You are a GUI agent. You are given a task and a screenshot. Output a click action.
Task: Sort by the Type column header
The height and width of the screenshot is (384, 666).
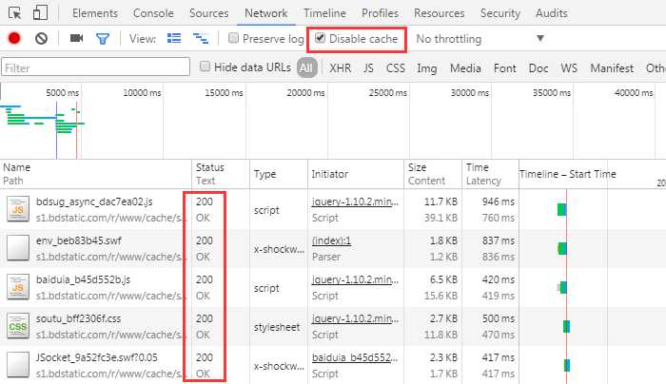[279, 174]
